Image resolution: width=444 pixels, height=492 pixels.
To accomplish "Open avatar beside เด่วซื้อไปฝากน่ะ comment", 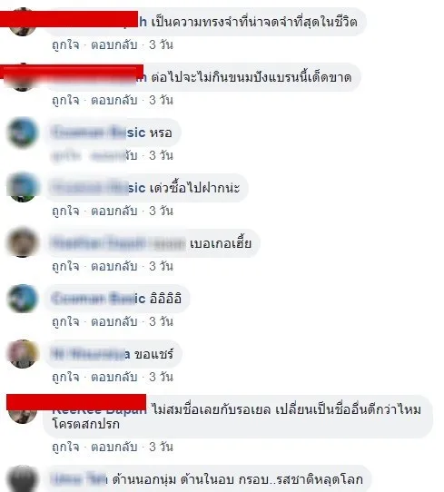I will tap(23, 187).
